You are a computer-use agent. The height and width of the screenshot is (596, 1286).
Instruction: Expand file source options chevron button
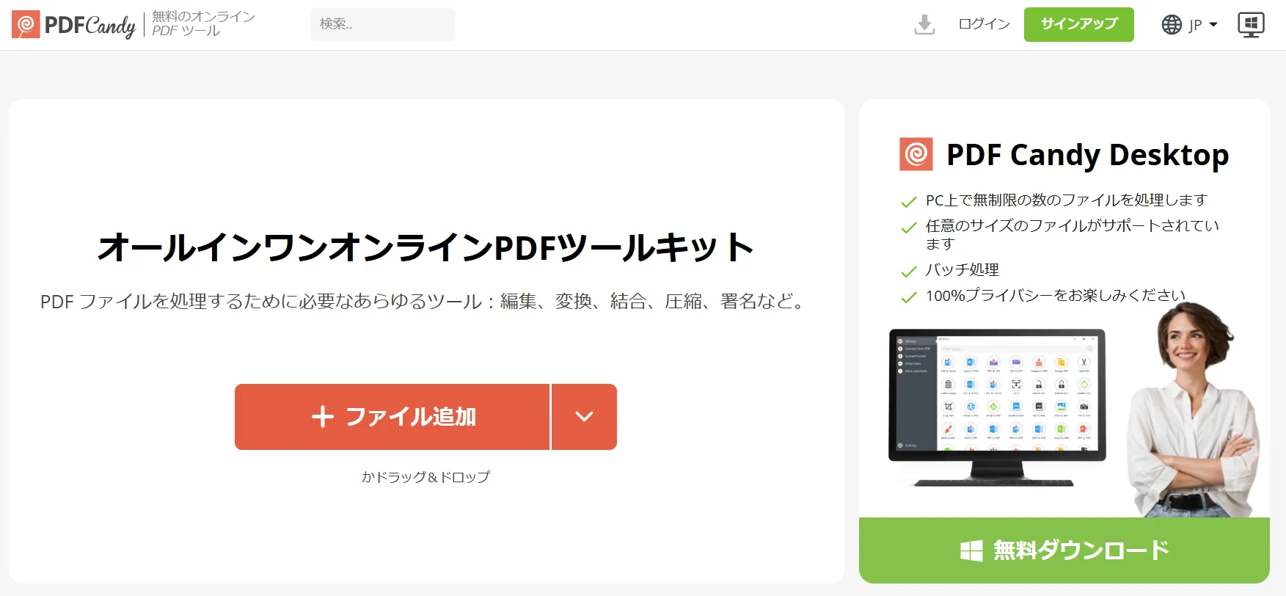point(584,417)
